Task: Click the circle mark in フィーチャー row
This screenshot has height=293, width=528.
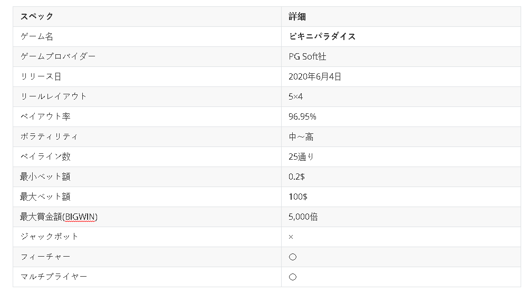Action: (x=293, y=257)
